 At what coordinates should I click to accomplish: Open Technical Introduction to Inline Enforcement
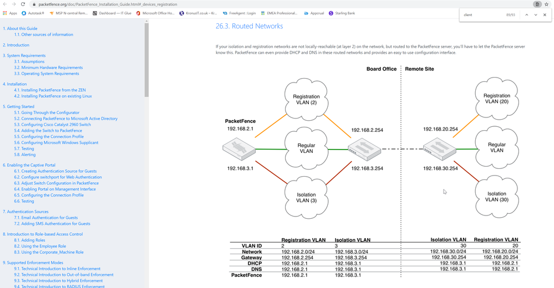(x=57, y=269)
